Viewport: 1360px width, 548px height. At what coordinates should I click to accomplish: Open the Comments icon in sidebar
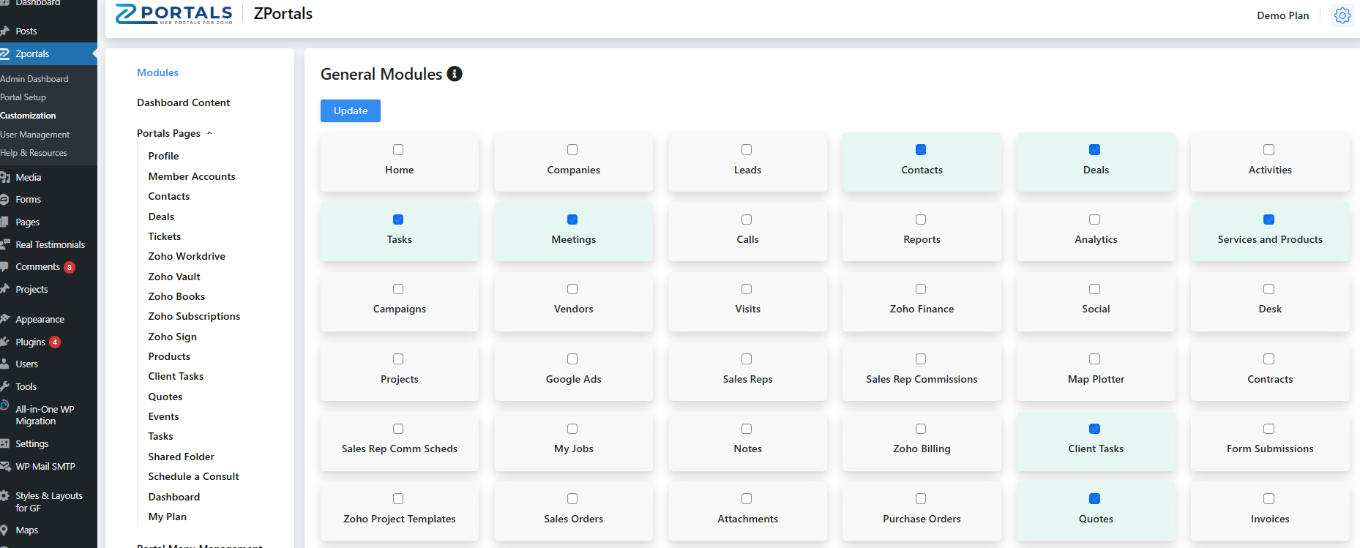(5, 267)
